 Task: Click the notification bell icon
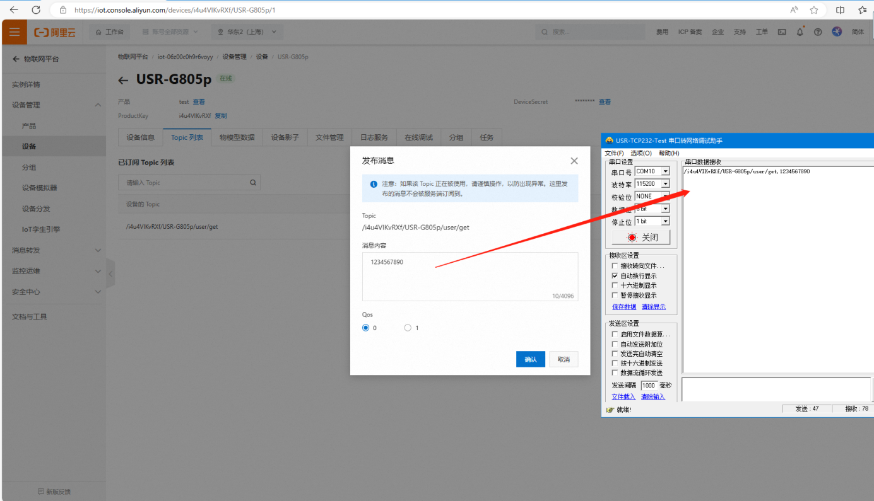tap(800, 32)
